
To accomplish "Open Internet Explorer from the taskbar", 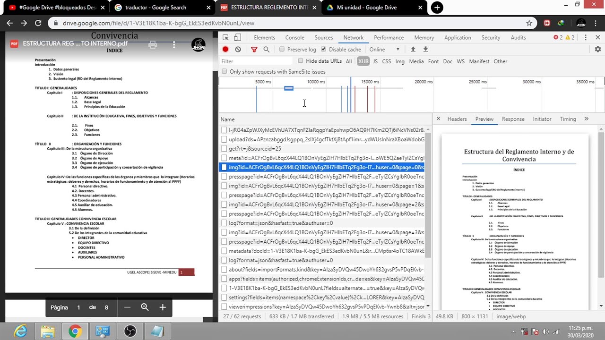I will pyautogui.click(x=20, y=331).
